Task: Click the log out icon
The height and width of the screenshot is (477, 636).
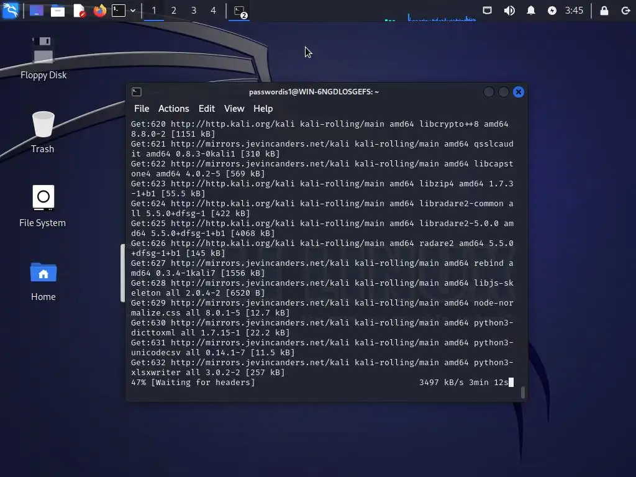Action: coord(625,11)
